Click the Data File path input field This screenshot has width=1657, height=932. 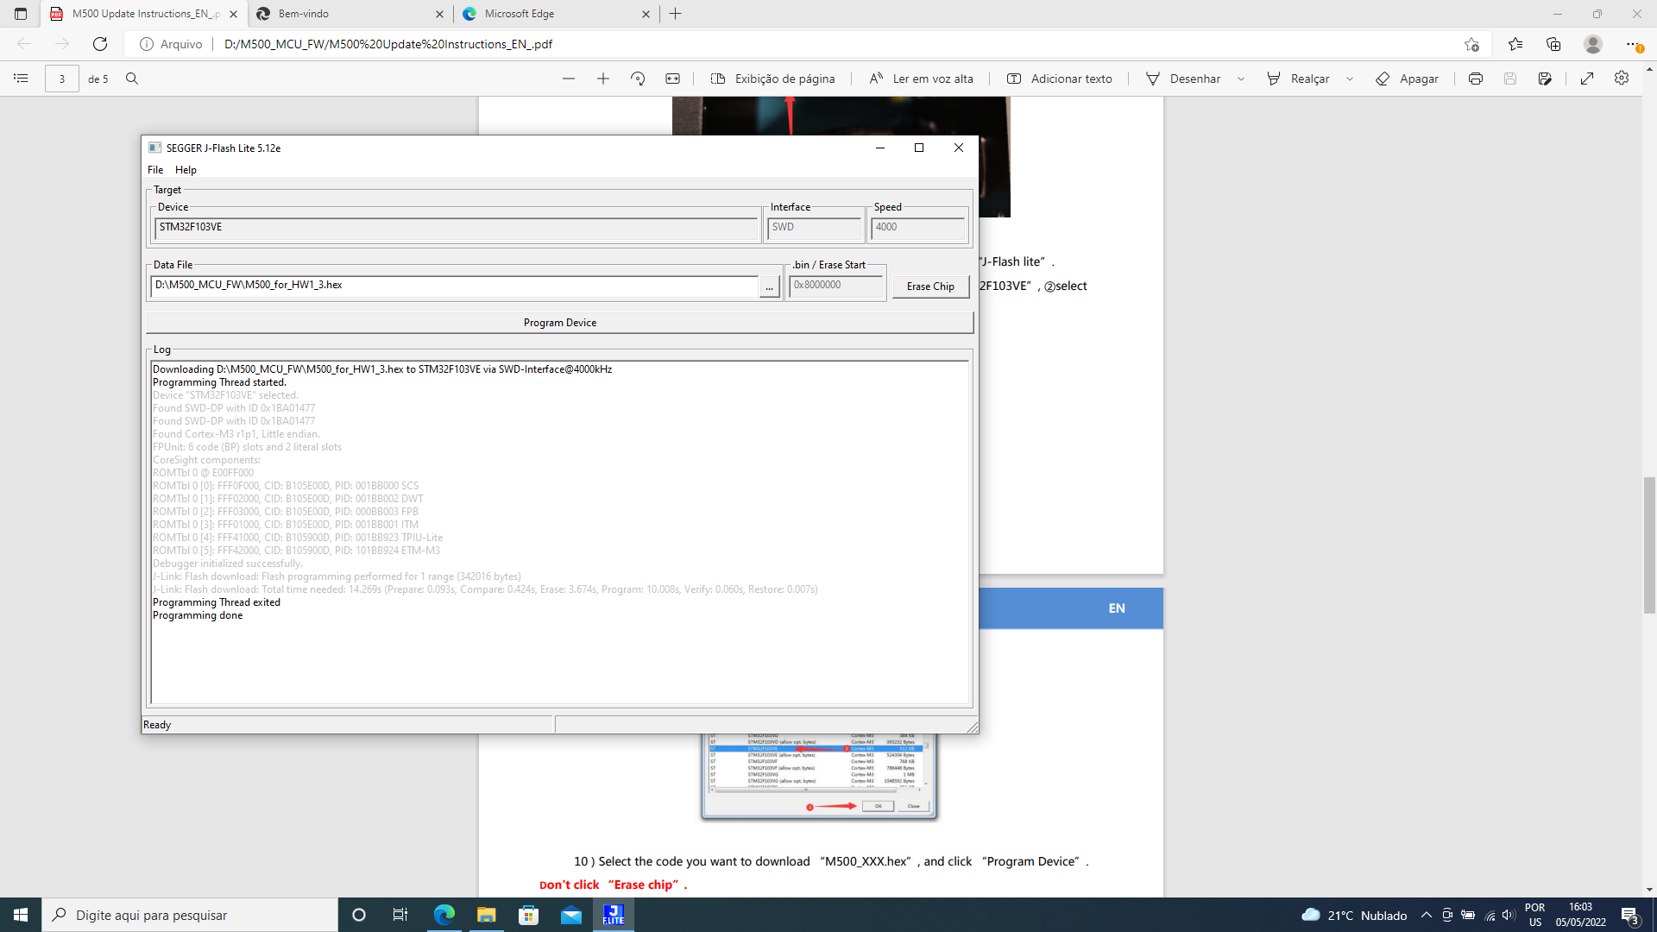click(455, 285)
